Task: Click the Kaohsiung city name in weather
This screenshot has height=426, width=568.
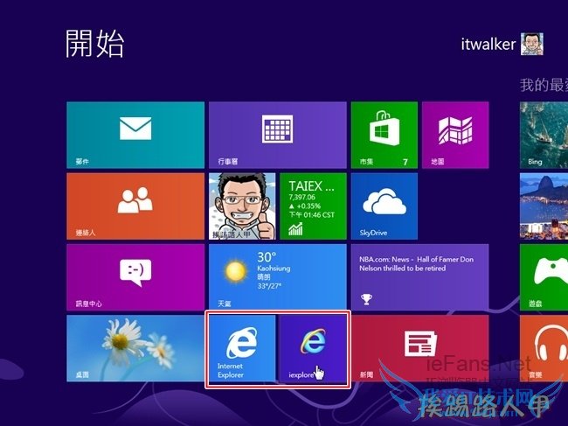Action: [274, 269]
